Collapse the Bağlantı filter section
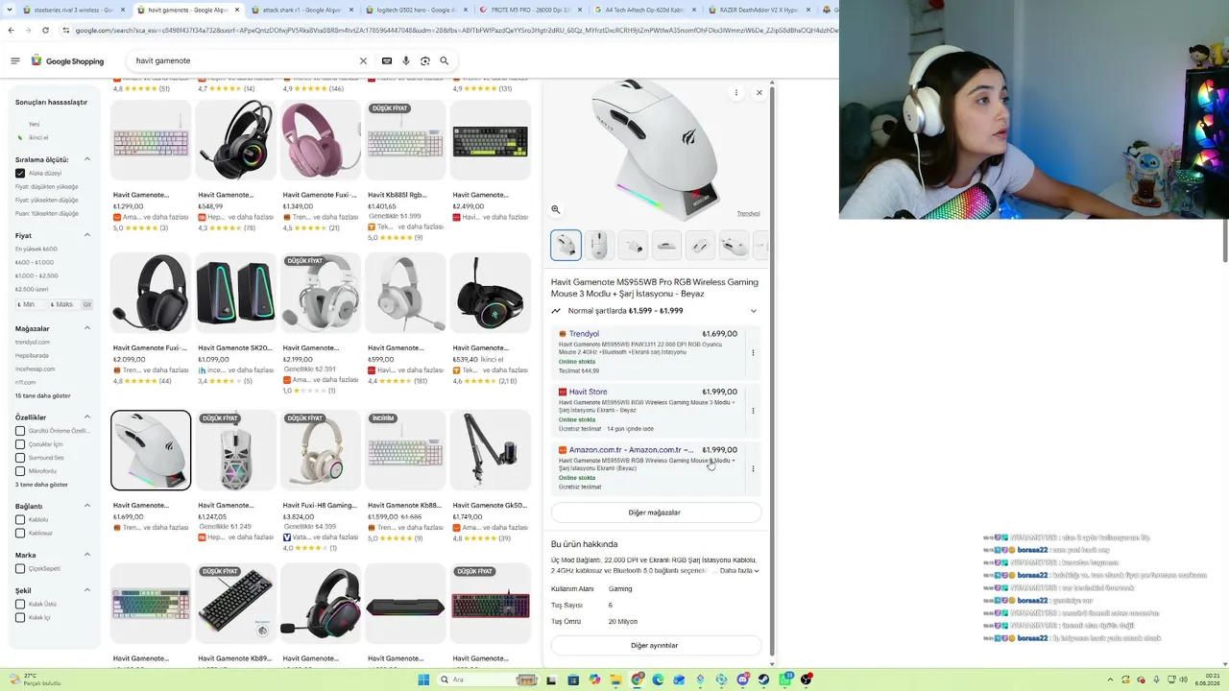 pyautogui.click(x=87, y=506)
